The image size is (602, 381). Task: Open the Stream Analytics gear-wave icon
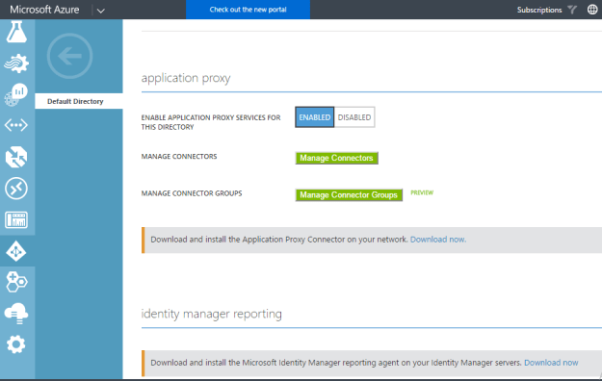16,63
